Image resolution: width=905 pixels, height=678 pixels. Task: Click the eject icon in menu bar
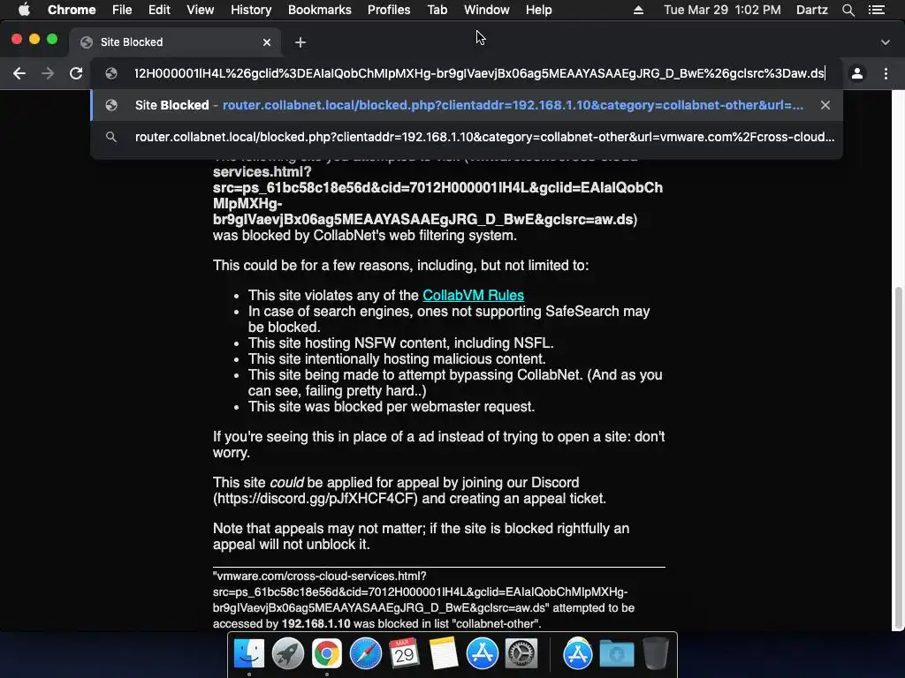[638, 10]
